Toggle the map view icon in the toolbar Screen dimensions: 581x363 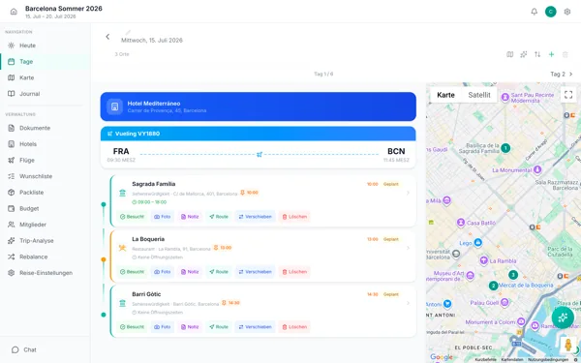coord(510,54)
